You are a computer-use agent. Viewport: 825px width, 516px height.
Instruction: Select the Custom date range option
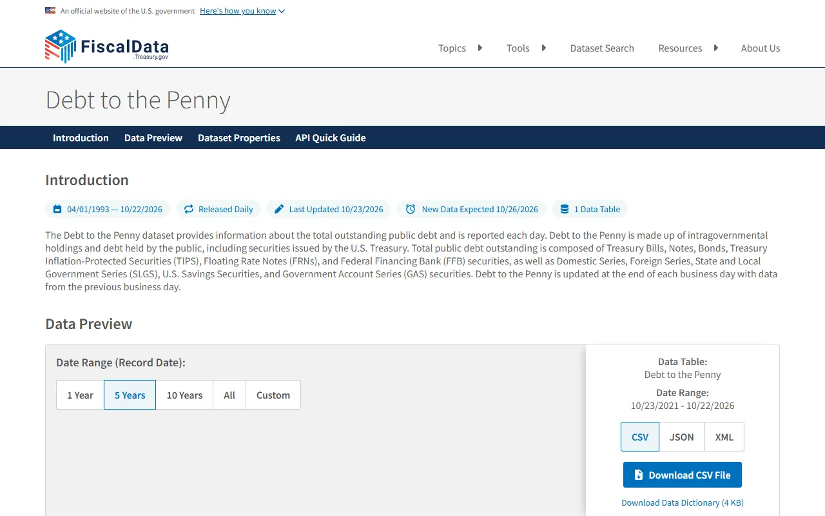pos(273,395)
